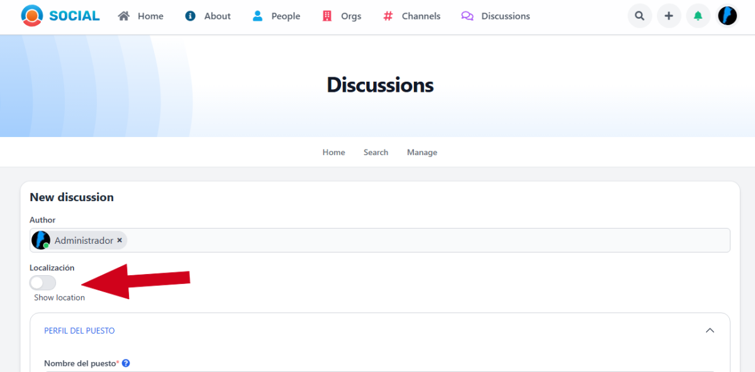Click the About info icon
Viewport: 755px width, 372px height.
tap(191, 16)
